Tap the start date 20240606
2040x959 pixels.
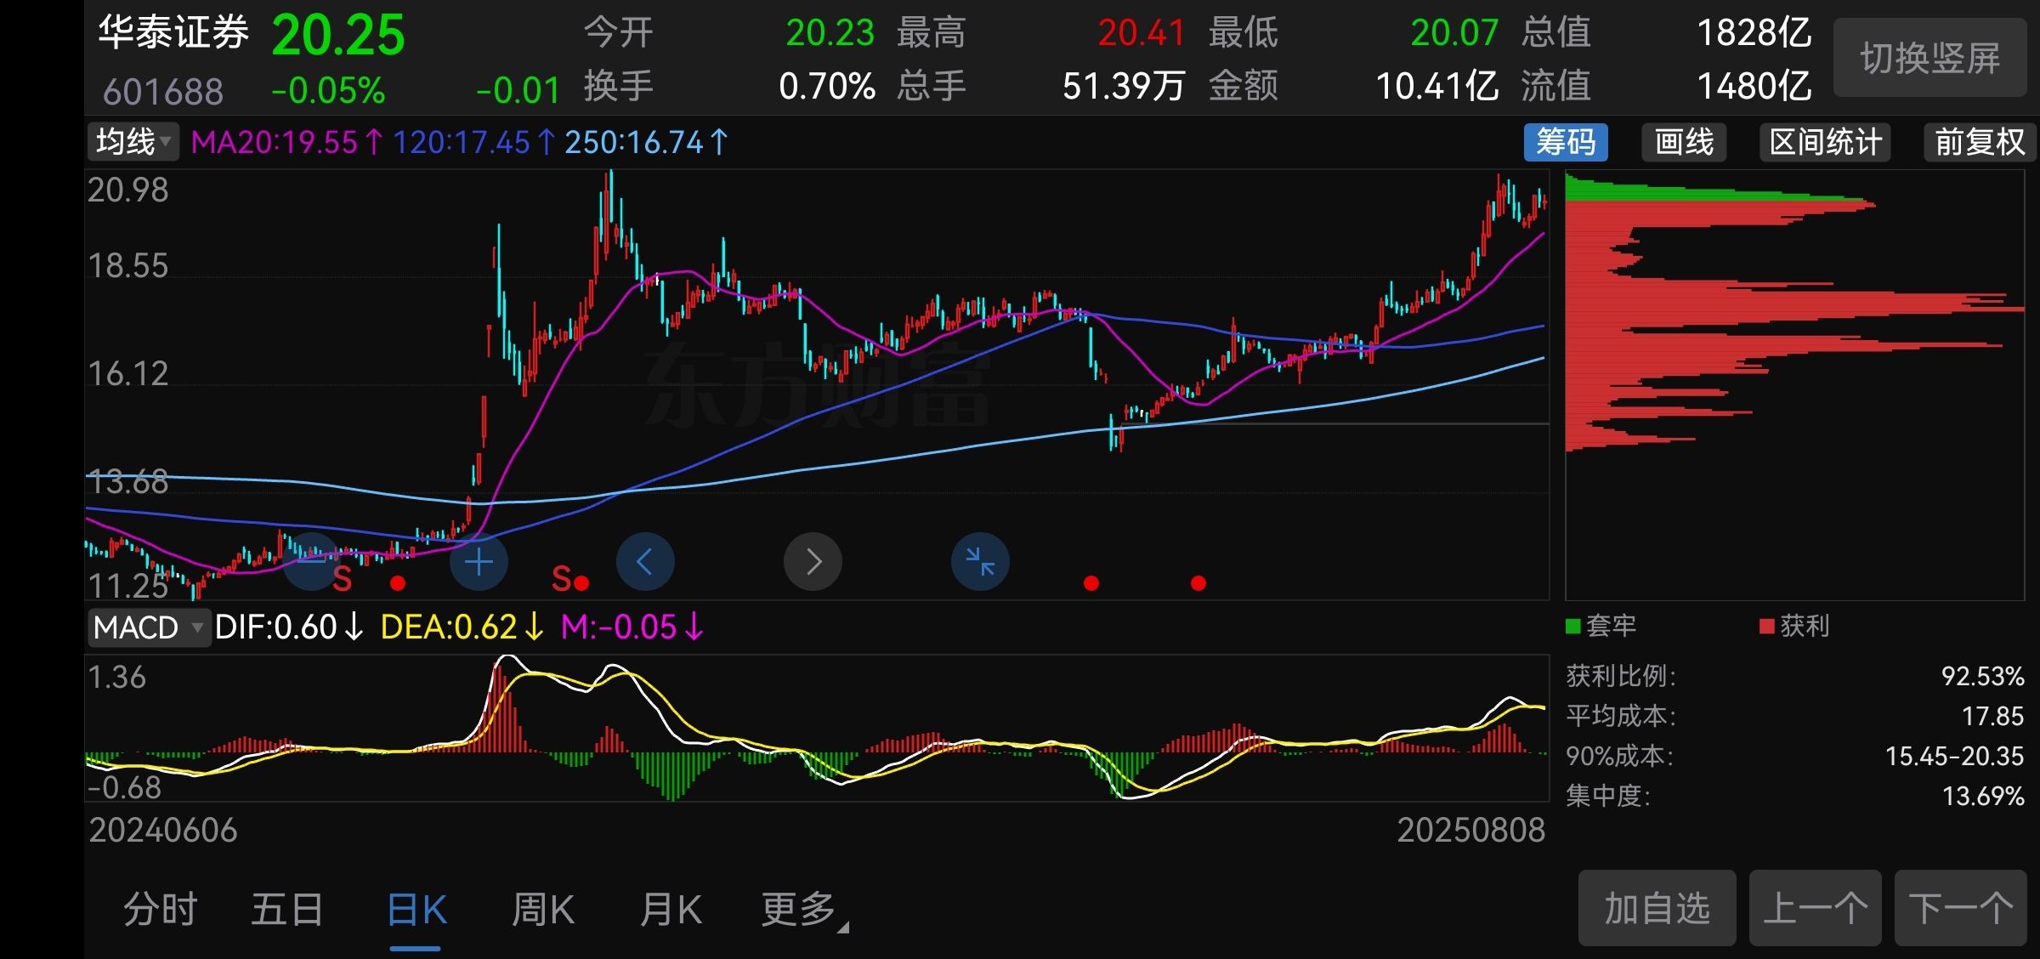click(163, 831)
